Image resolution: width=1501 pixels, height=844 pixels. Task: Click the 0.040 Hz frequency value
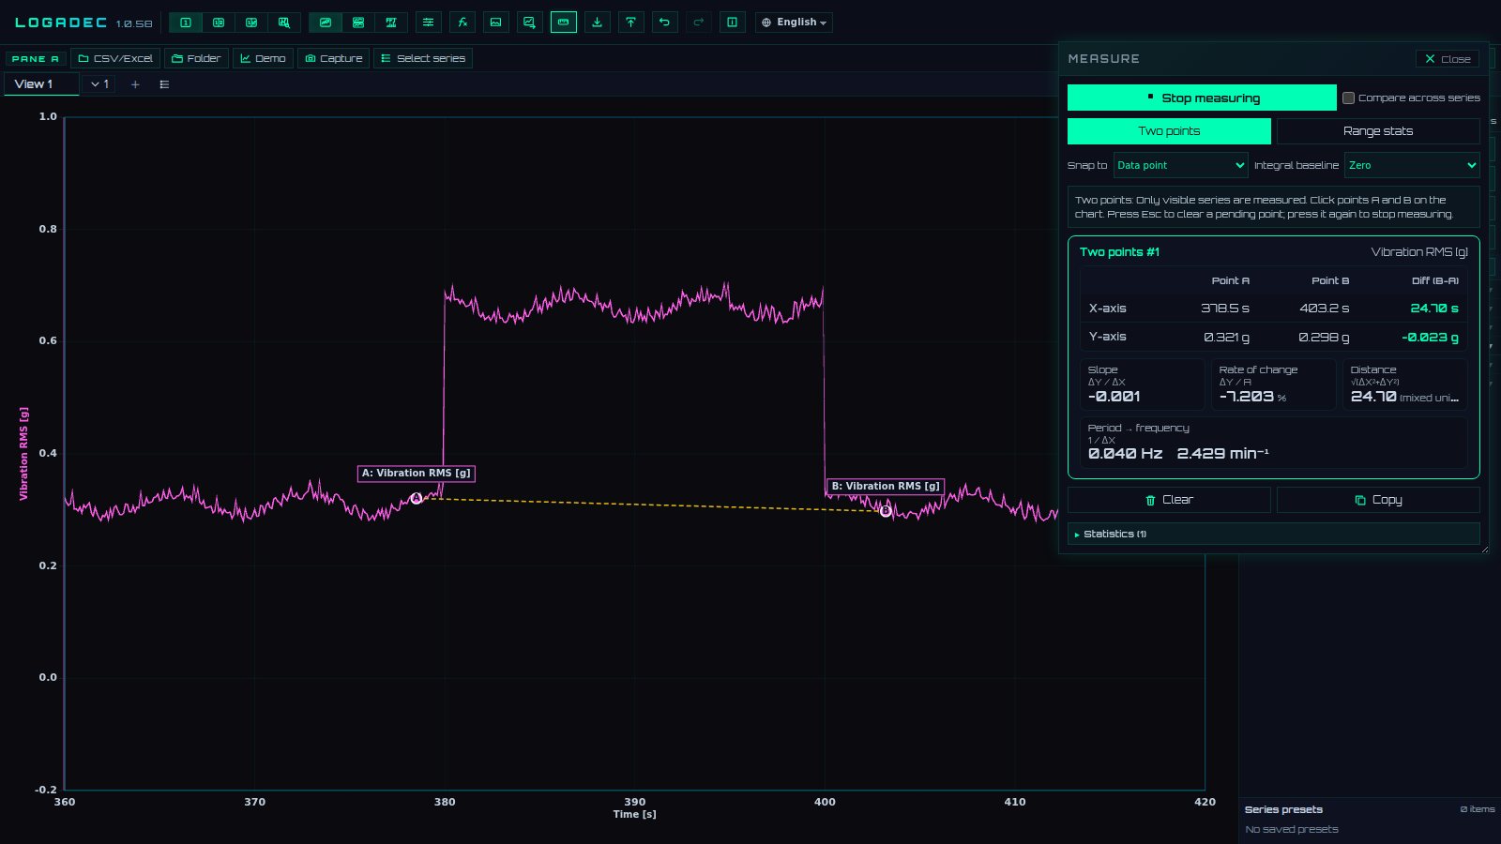point(1125,454)
